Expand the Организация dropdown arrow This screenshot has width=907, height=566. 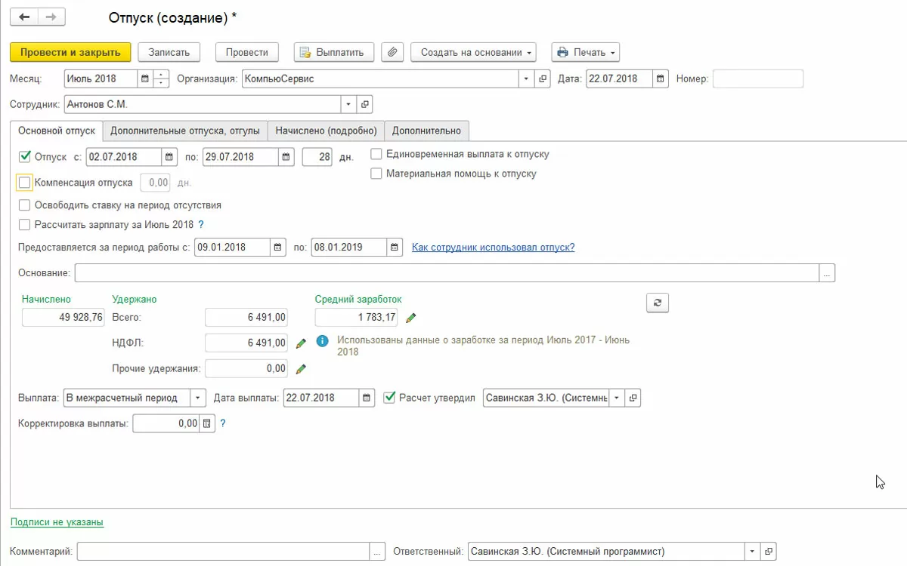(527, 78)
